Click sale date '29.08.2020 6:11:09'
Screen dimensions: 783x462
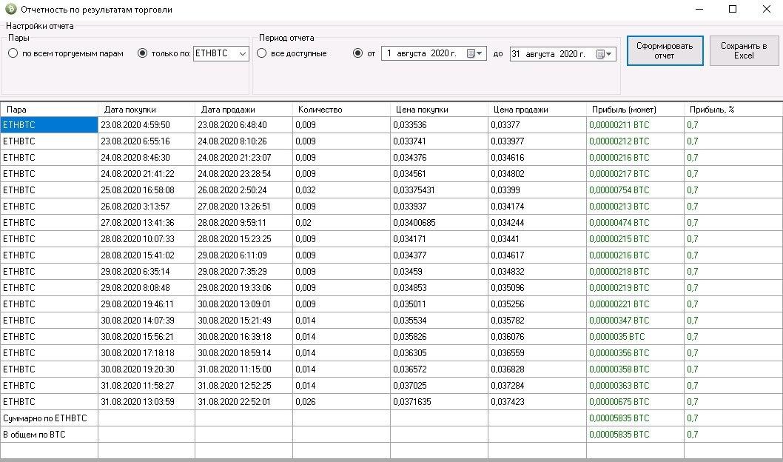click(243, 255)
